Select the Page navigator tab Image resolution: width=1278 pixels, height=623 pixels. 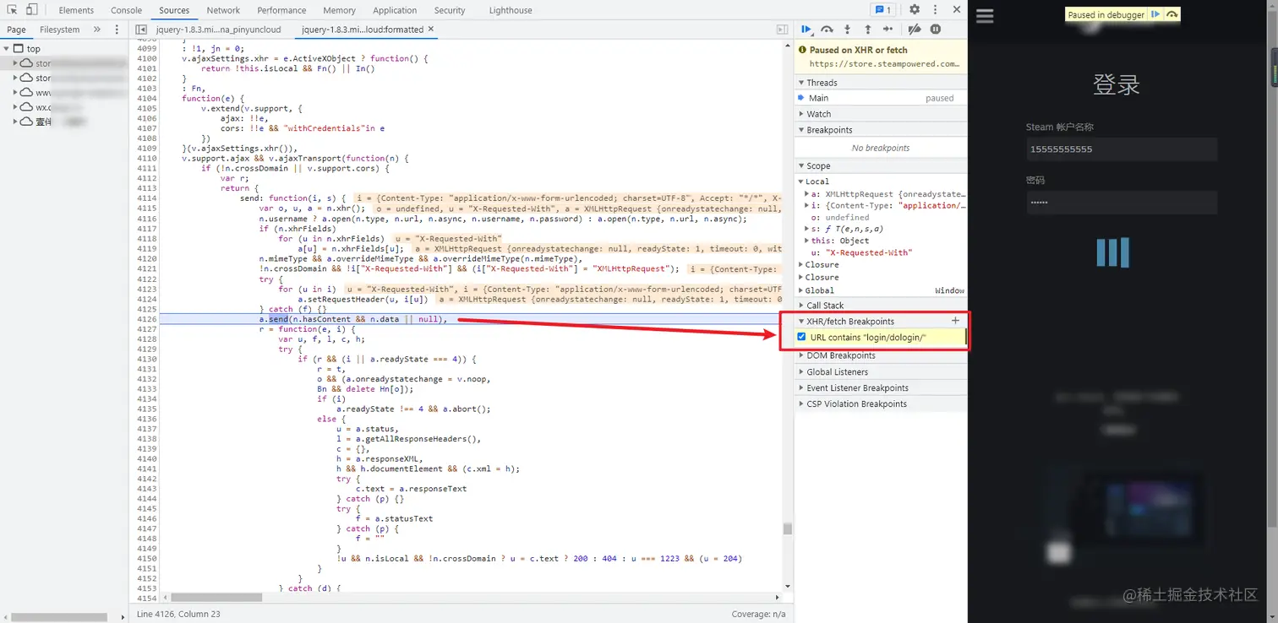(x=16, y=30)
